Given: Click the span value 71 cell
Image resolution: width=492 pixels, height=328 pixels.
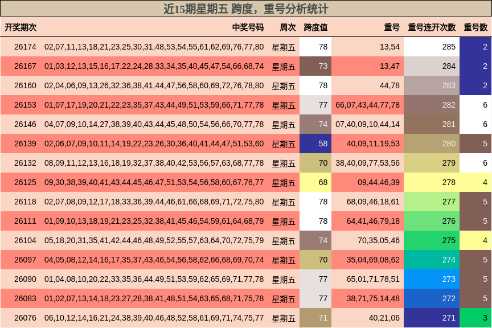Looking at the screenshot, I should 315,318.
